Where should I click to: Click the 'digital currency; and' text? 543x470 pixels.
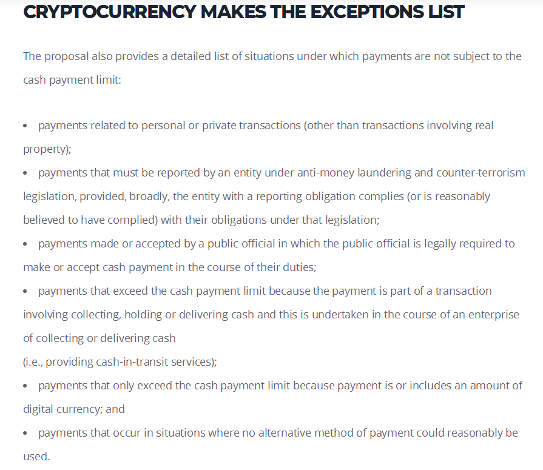(74, 409)
